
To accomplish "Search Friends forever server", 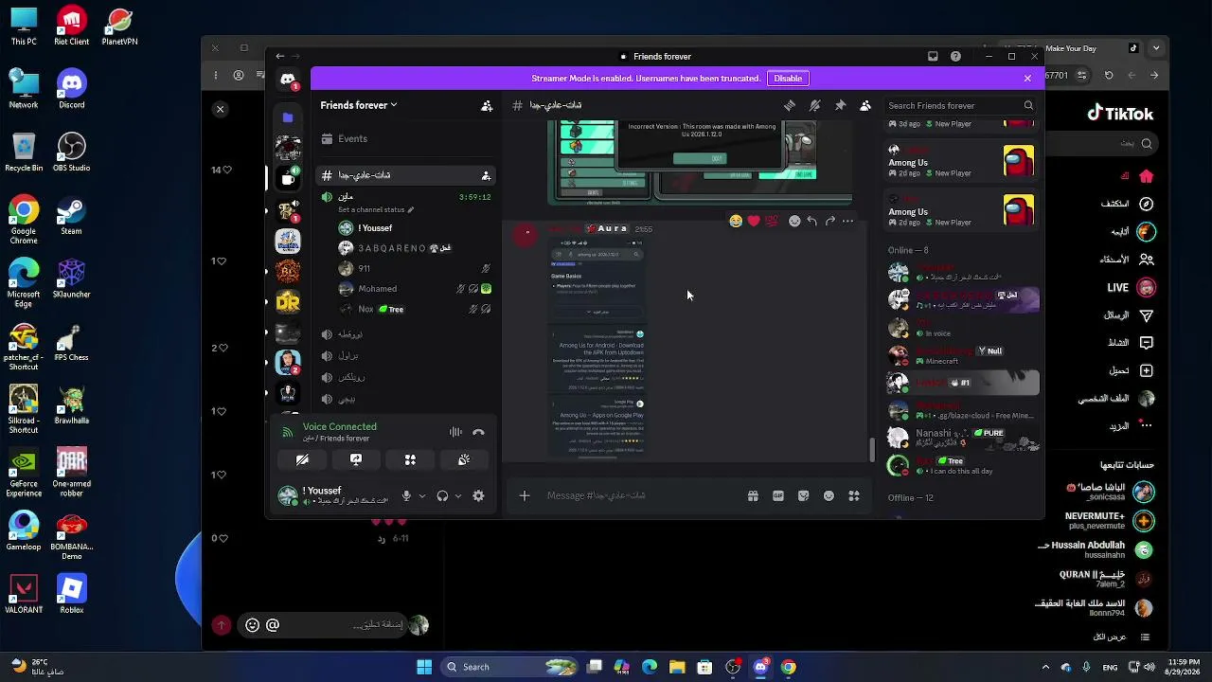I will (x=960, y=106).
